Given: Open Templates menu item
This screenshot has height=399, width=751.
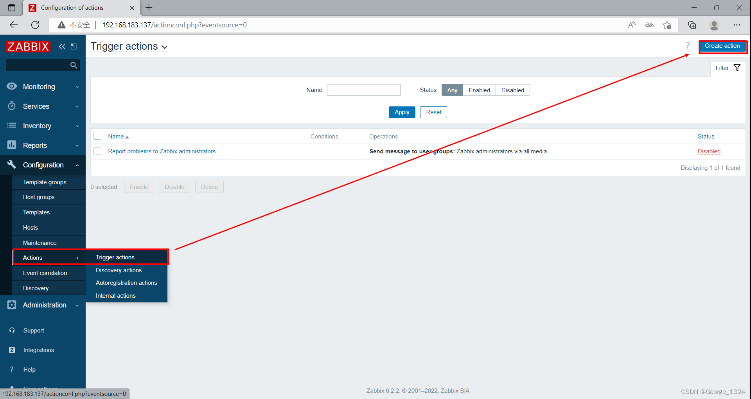Looking at the screenshot, I should (x=49, y=212).
